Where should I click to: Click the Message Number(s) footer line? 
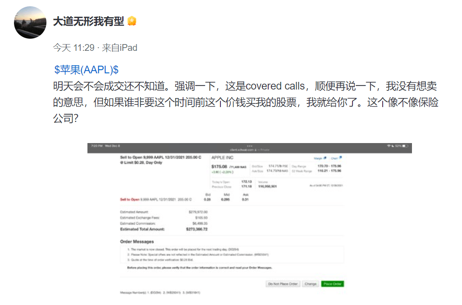[160, 293]
